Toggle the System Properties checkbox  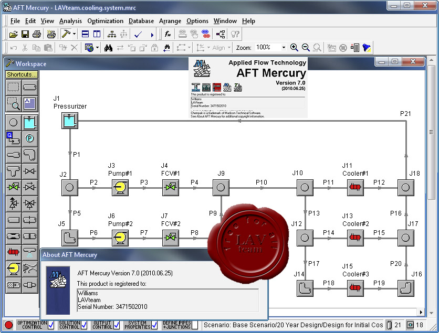pos(154,325)
